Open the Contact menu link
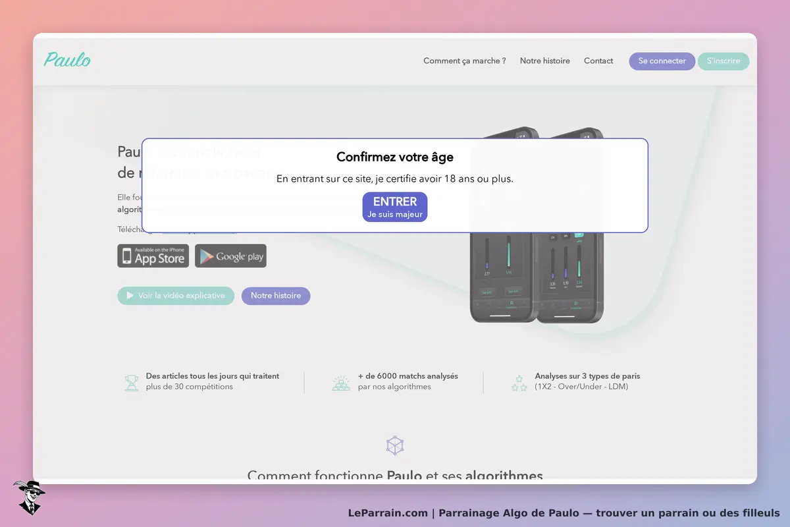 (x=598, y=61)
